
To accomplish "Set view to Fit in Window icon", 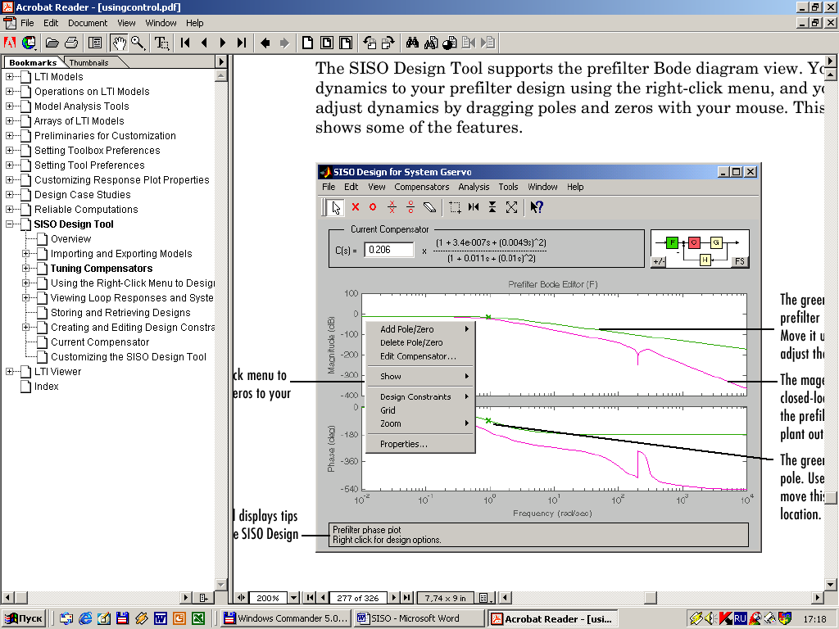I will [327, 43].
